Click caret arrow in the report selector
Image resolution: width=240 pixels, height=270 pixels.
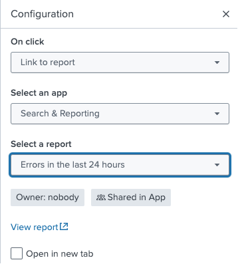[217, 165]
